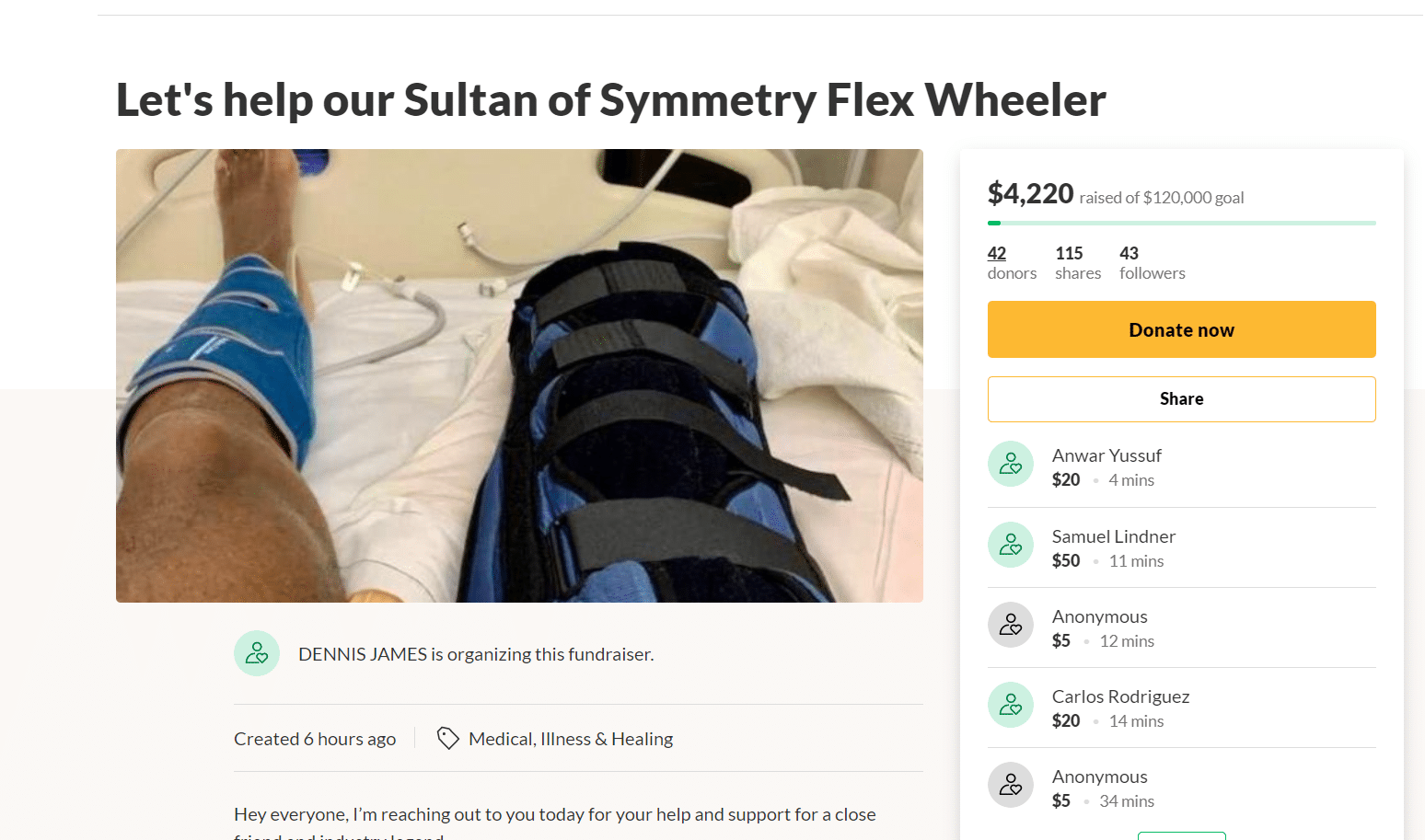Open the fundraiser photo of leg brace
Viewport: 1425px width, 840px height.
(519, 375)
